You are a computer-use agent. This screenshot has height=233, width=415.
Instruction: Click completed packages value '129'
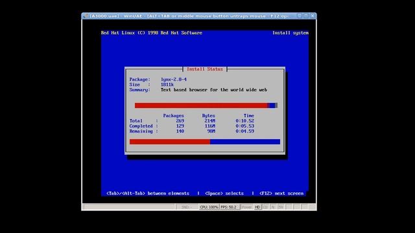[180, 126]
